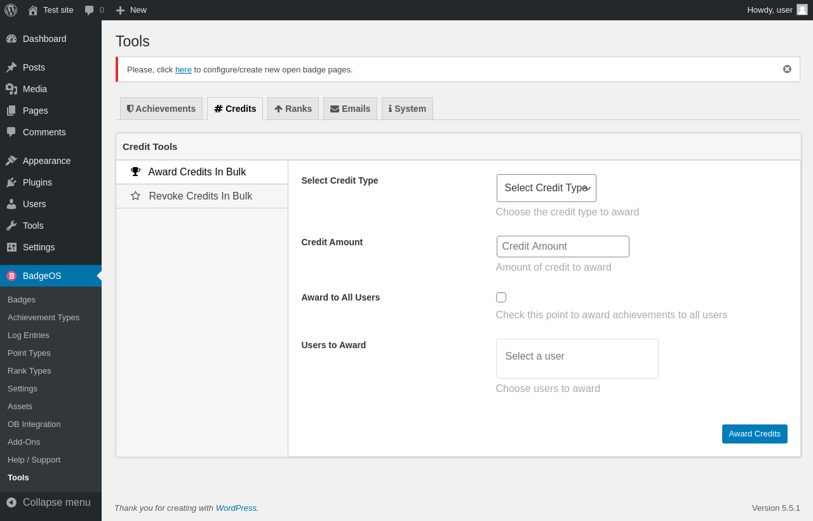Click the Appearance paintbrush icon
The height and width of the screenshot is (521, 813).
[11, 161]
